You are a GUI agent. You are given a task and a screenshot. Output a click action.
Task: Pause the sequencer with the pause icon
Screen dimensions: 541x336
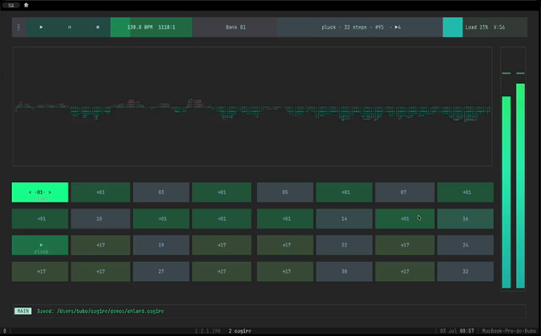point(69,27)
